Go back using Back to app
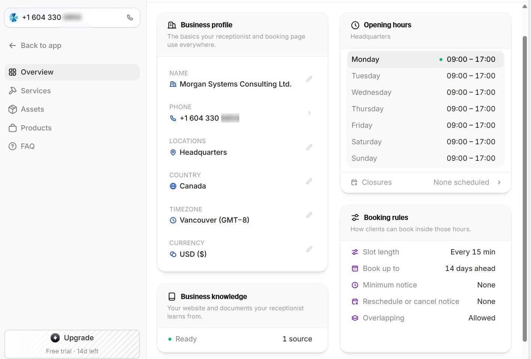This screenshot has width=531, height=359. (x=35, y=46)
